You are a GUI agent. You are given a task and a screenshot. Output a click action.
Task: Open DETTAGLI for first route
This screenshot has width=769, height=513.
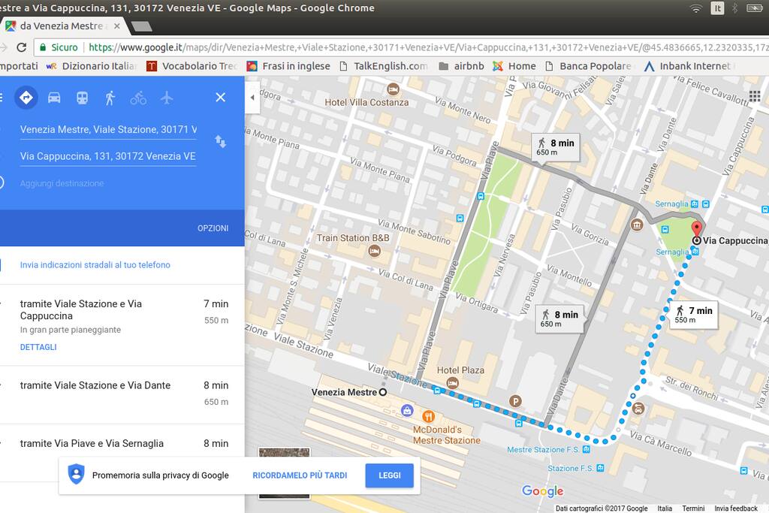tap(38, 347)
